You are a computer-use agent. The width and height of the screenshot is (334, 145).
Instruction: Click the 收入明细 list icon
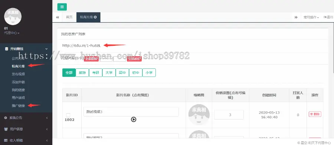pyautogui.click(x=6, y=140)
